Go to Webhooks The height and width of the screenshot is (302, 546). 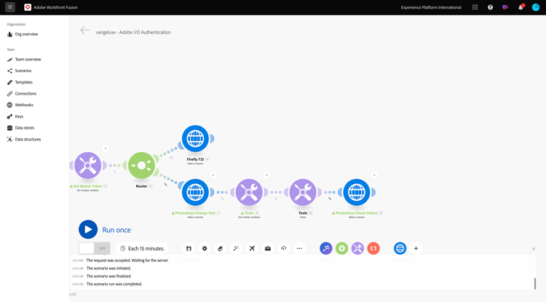[24, 105]
